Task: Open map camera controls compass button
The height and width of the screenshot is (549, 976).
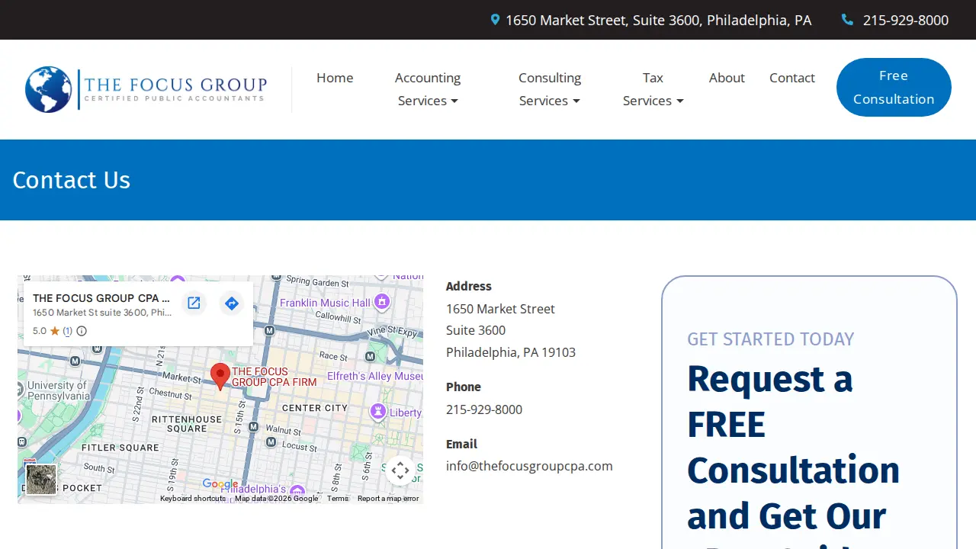Action: tap(400, 470)
